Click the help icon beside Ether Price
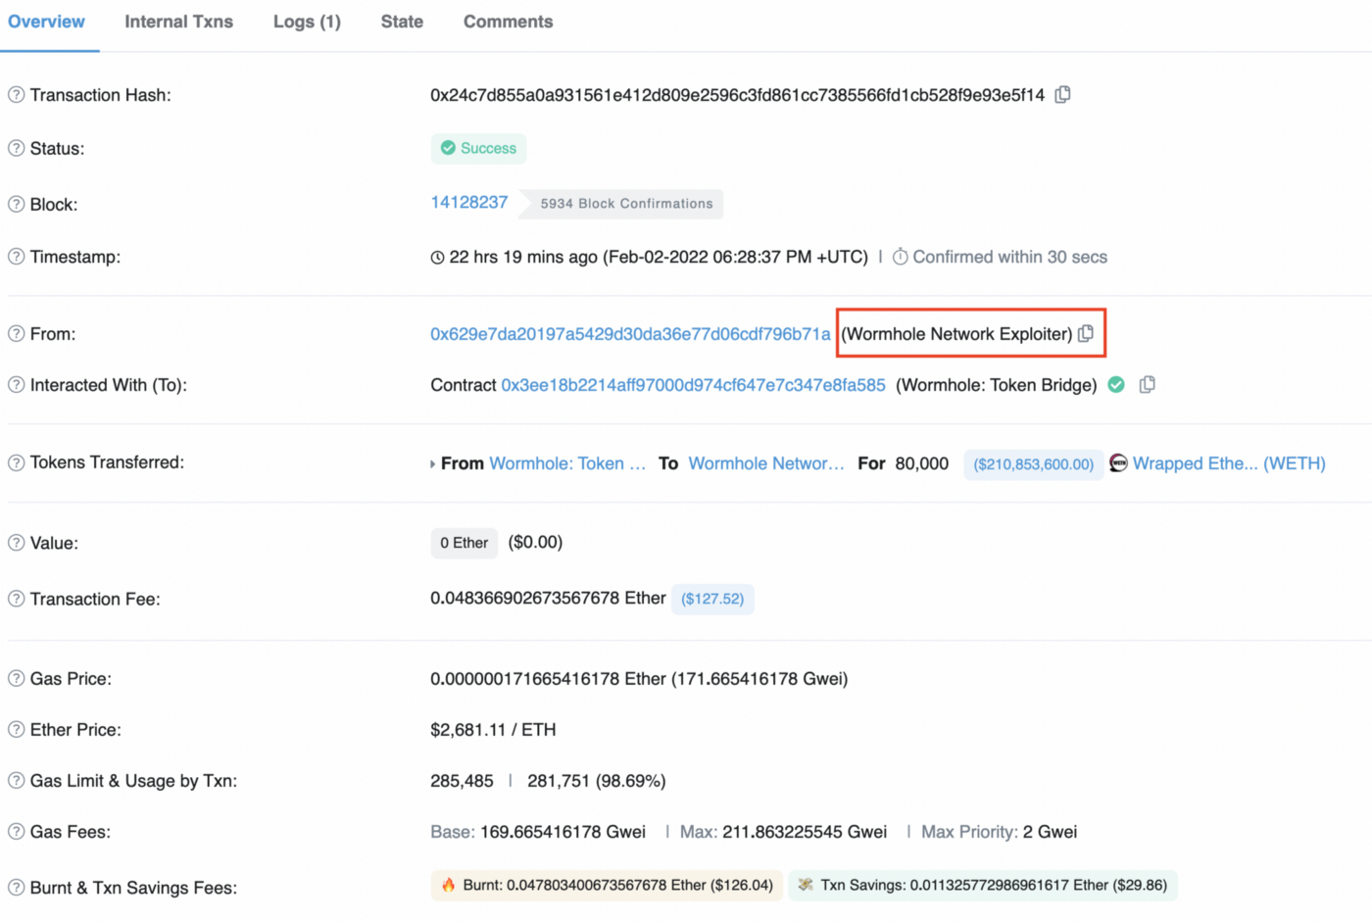The height and width of the screenshot is (921, 1372). [x=16, y=730]
